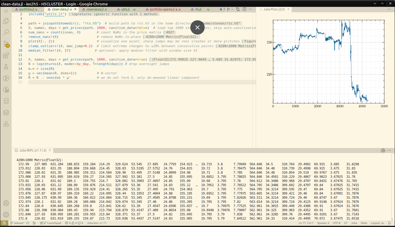Open the Manage gear at the sidebar bottom
395x227 pixels.
click(6, 214)
